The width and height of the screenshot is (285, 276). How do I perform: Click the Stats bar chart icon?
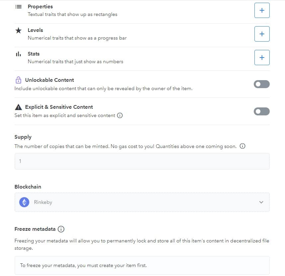[x=18, y=54]
